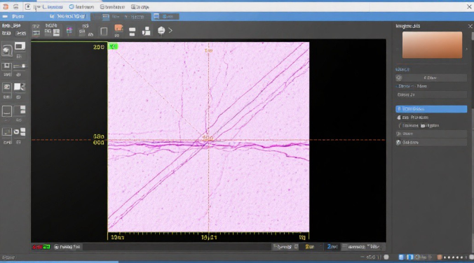Go to next swatch using the right arrow
The image size is (474, 263).
coord(467,49)
